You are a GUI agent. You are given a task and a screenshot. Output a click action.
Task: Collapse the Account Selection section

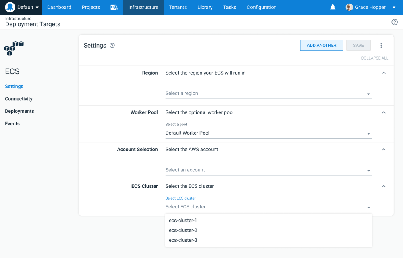click(384, 150)
